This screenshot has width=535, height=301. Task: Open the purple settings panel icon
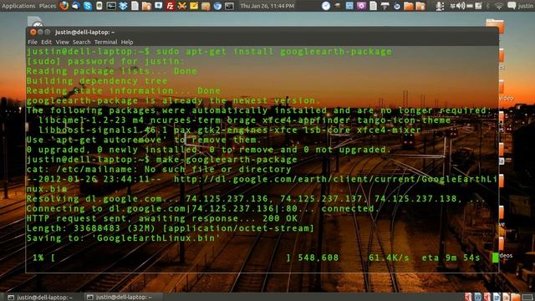point(361,6)
